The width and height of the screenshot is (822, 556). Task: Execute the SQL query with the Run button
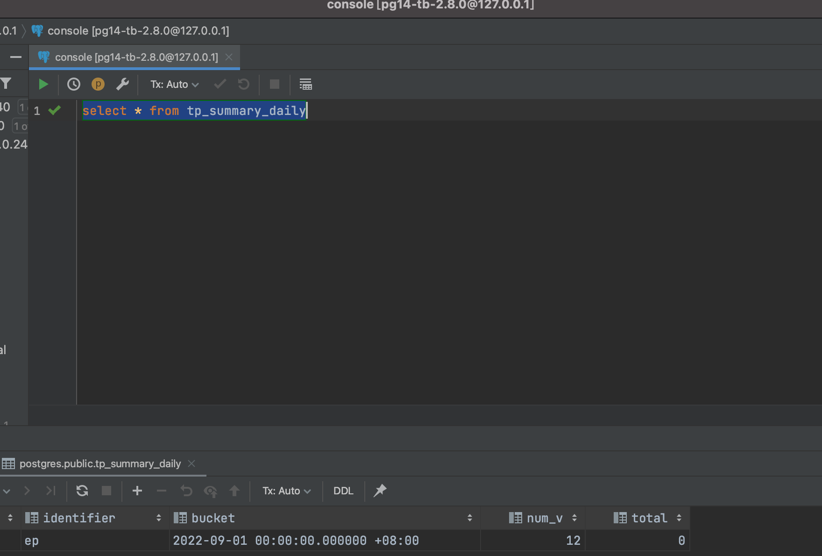click(x=43, y=84)
